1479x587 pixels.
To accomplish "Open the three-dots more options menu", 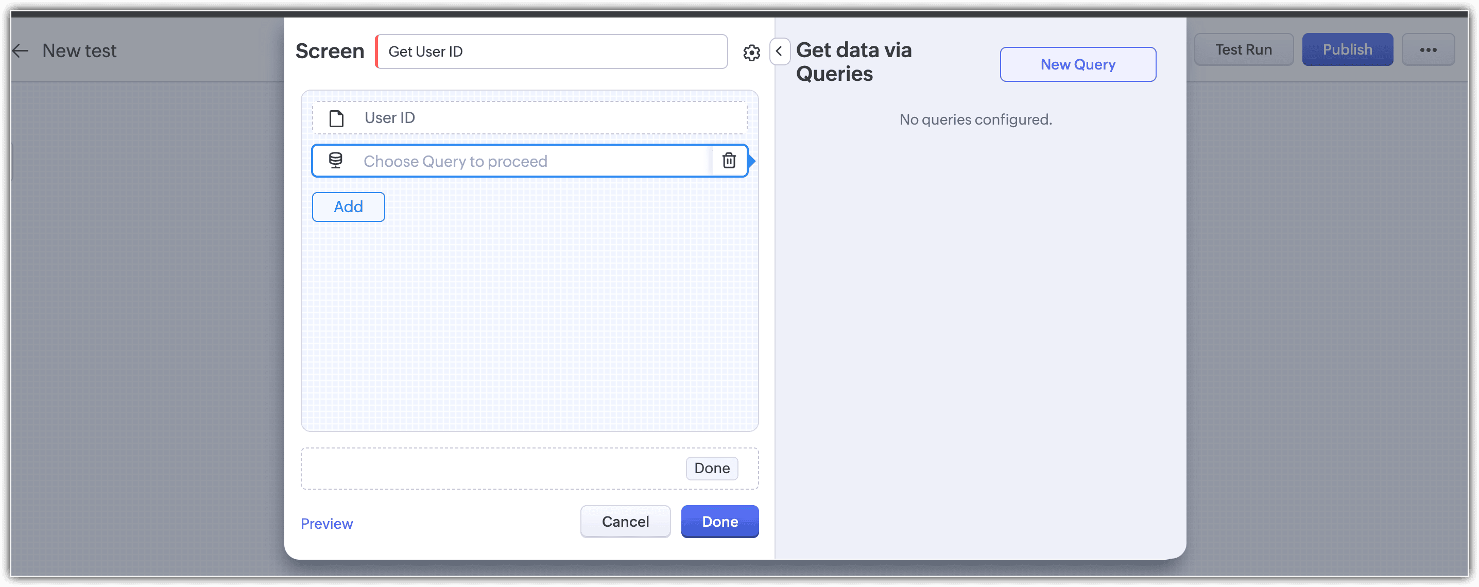I will pos(1428,50).
